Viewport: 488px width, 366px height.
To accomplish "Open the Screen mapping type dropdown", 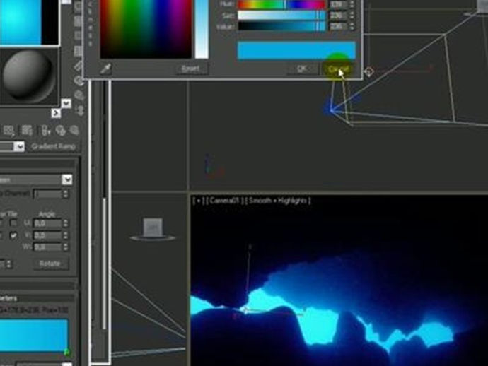I will (x=67, y=179).
